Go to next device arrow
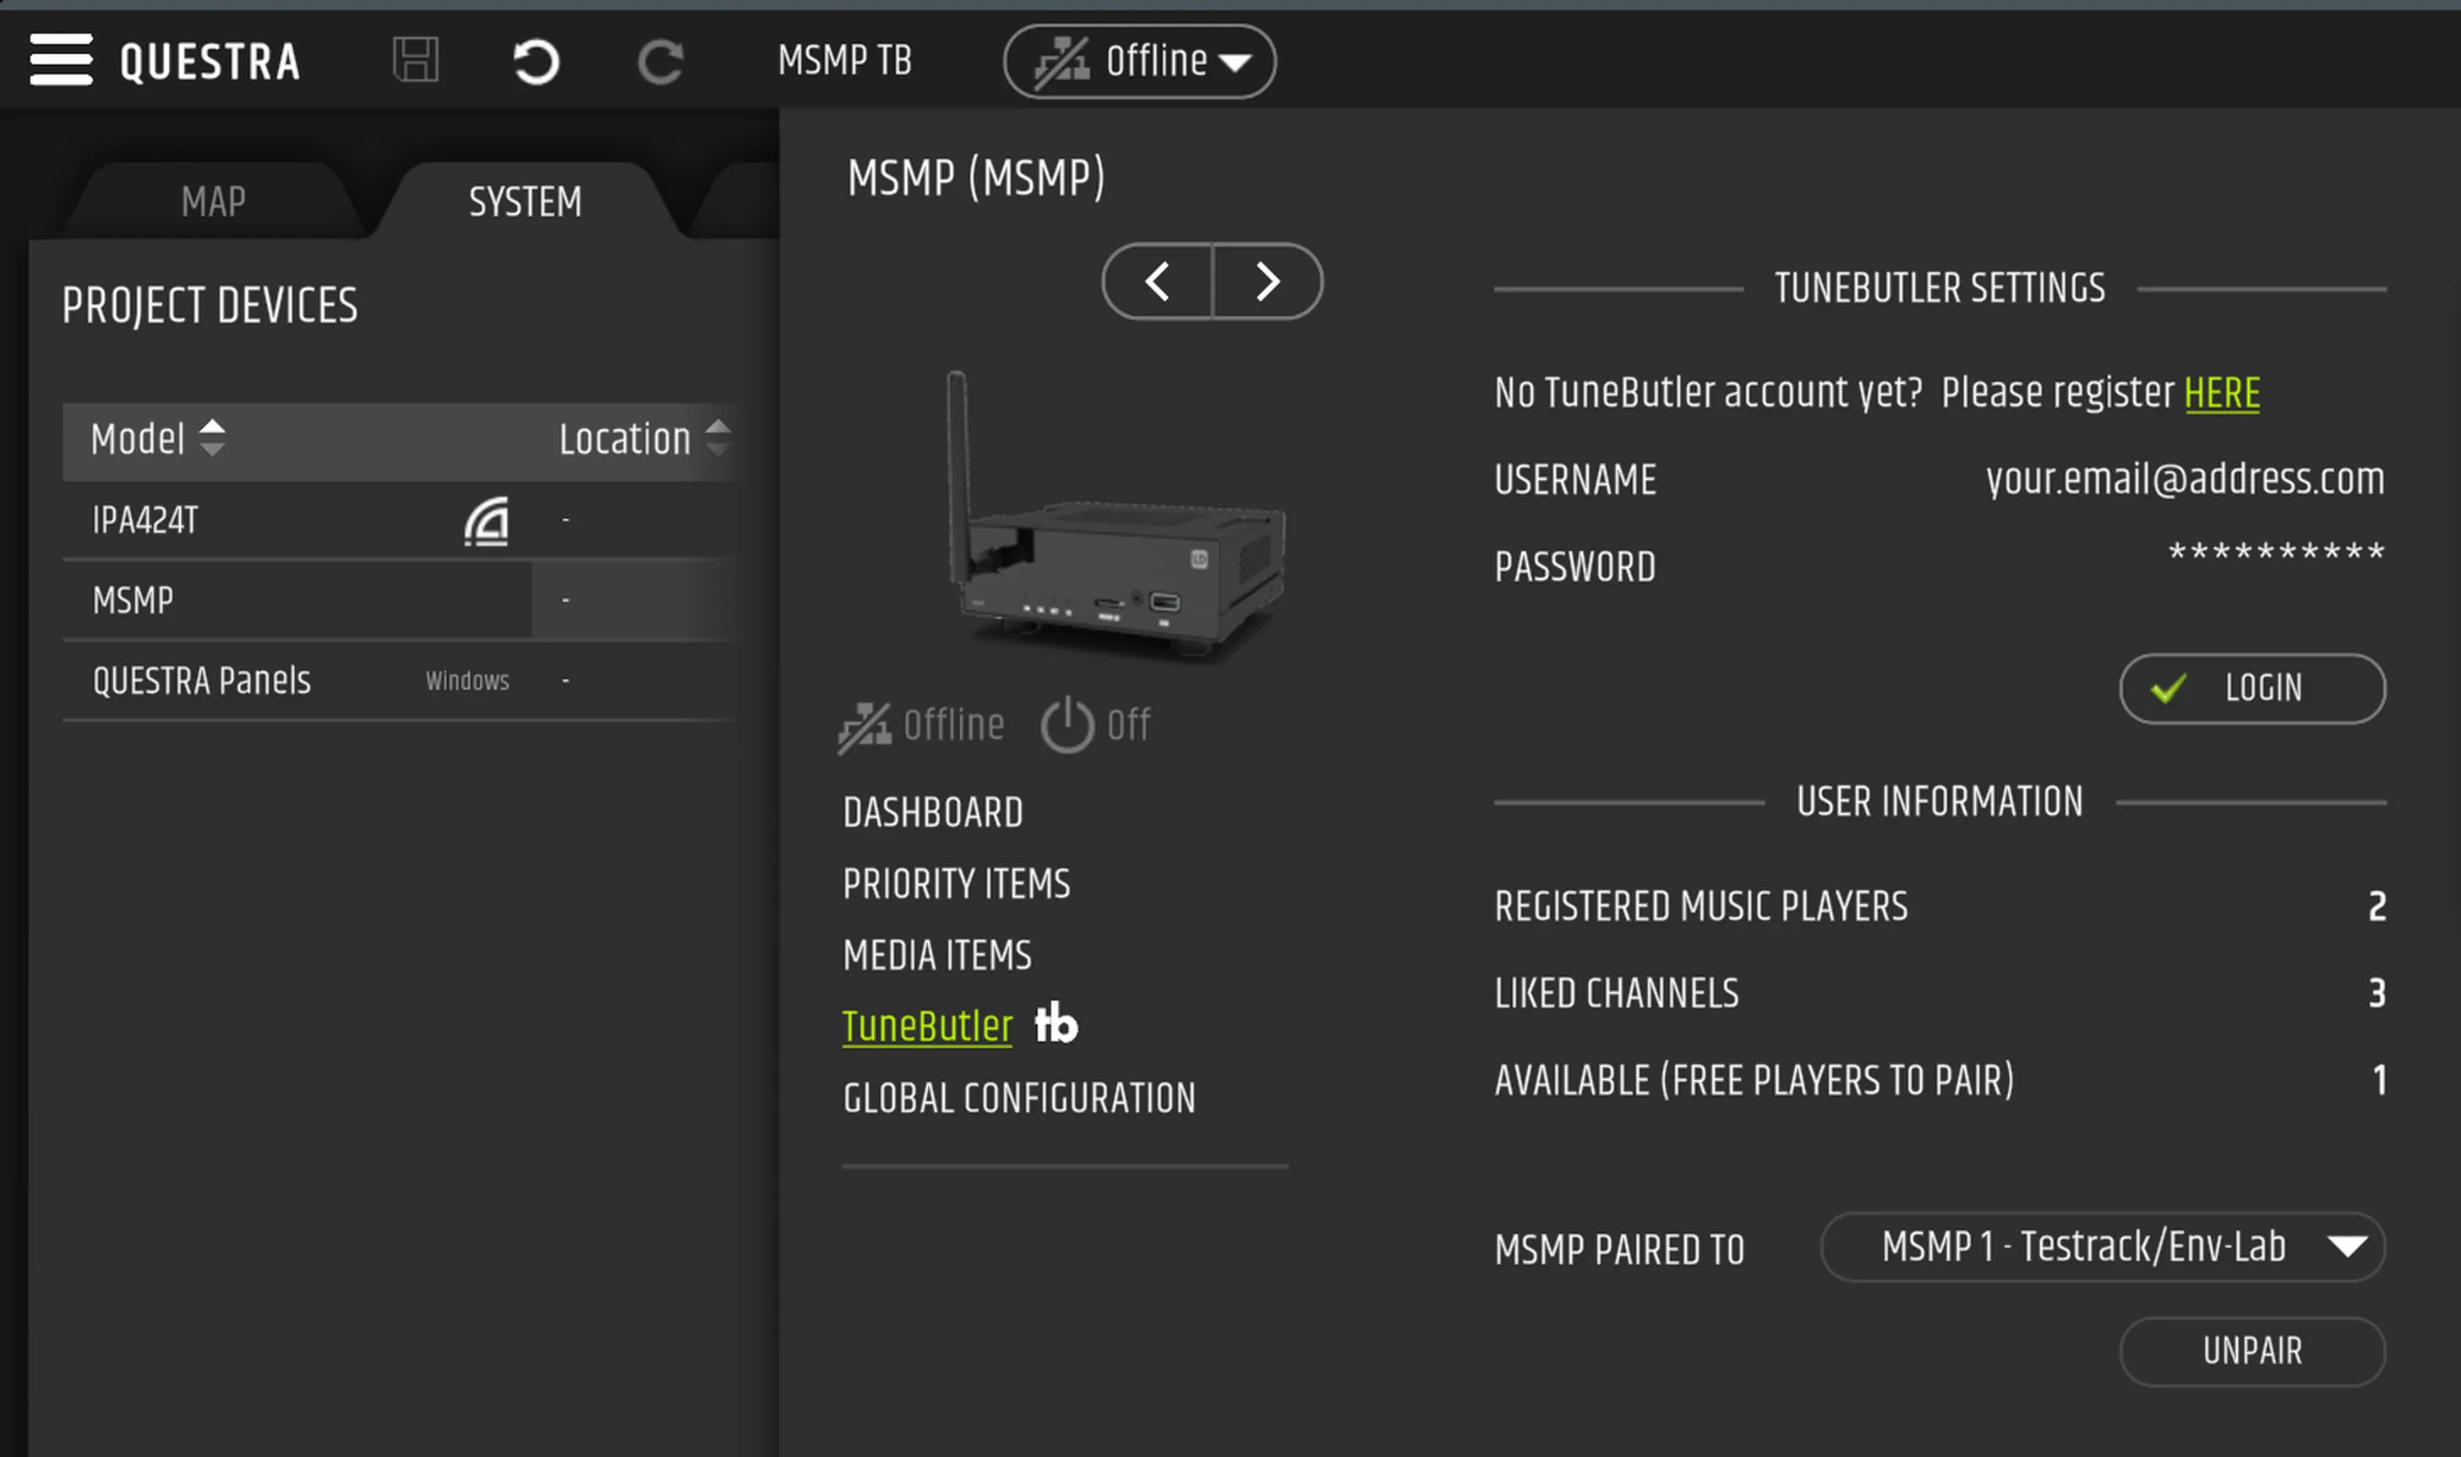This screenshot has height=1457, width=2461. (1268, 281)
